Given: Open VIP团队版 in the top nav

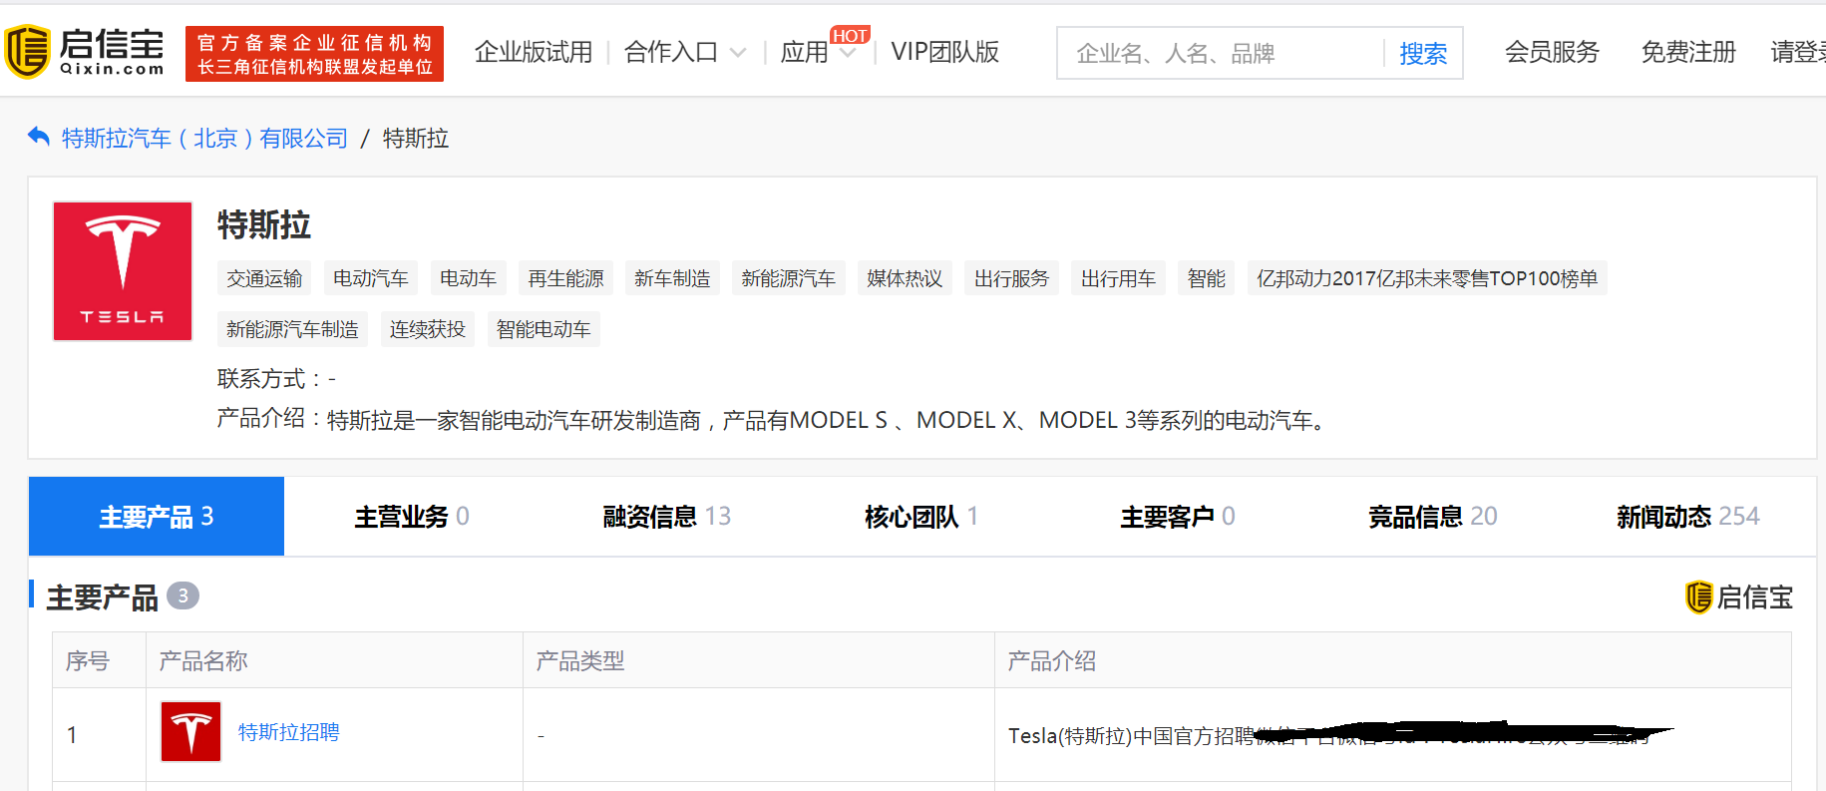Looking at the screenshot, I should tap(944, 52).
